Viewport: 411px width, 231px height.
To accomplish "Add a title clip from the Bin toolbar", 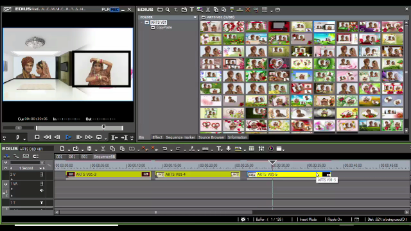I will point(192,10).
